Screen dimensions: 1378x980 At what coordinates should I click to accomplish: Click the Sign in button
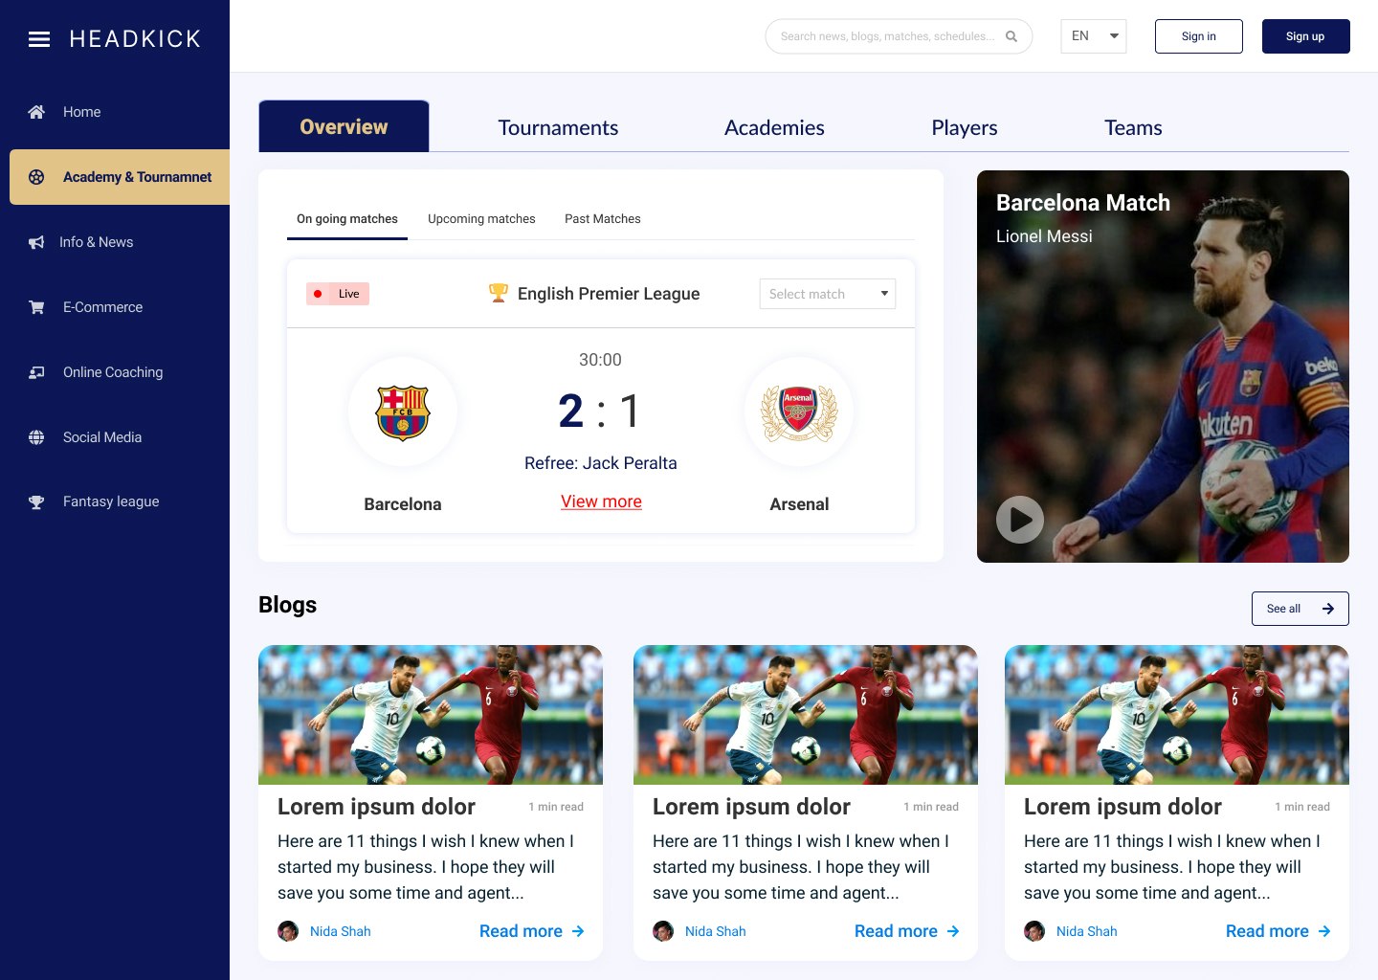(1199, 36)
